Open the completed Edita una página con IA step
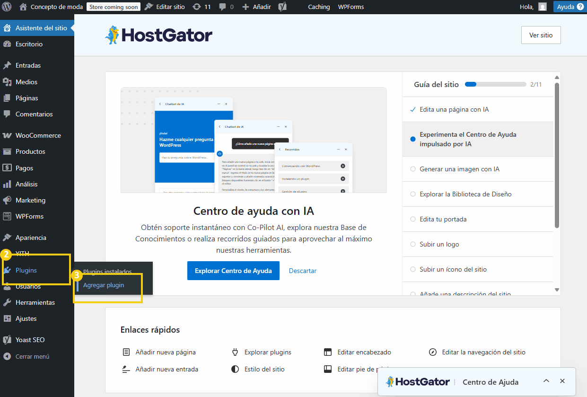587x397 pixels. 478,109
